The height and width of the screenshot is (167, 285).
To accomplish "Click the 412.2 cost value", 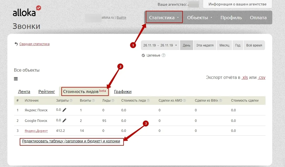I will click(61, 131).
